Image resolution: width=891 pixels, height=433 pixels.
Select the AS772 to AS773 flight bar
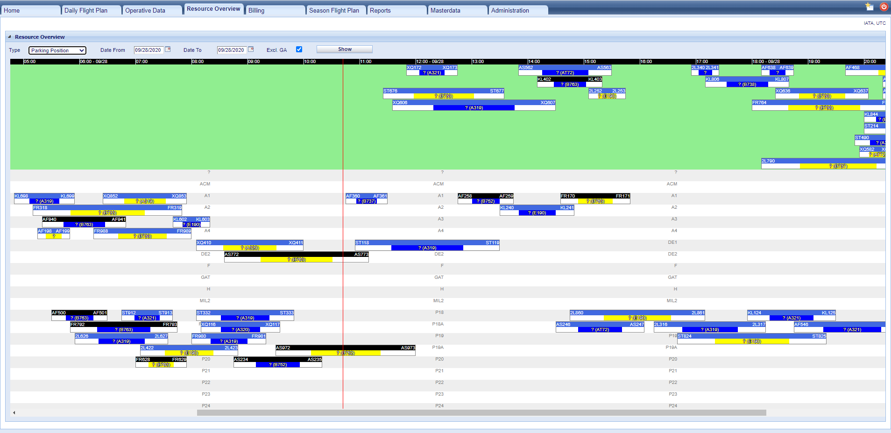[297, 257]
